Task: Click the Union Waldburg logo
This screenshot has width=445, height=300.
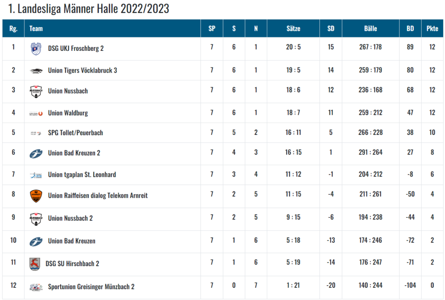Action: click(x=36, y=113)
